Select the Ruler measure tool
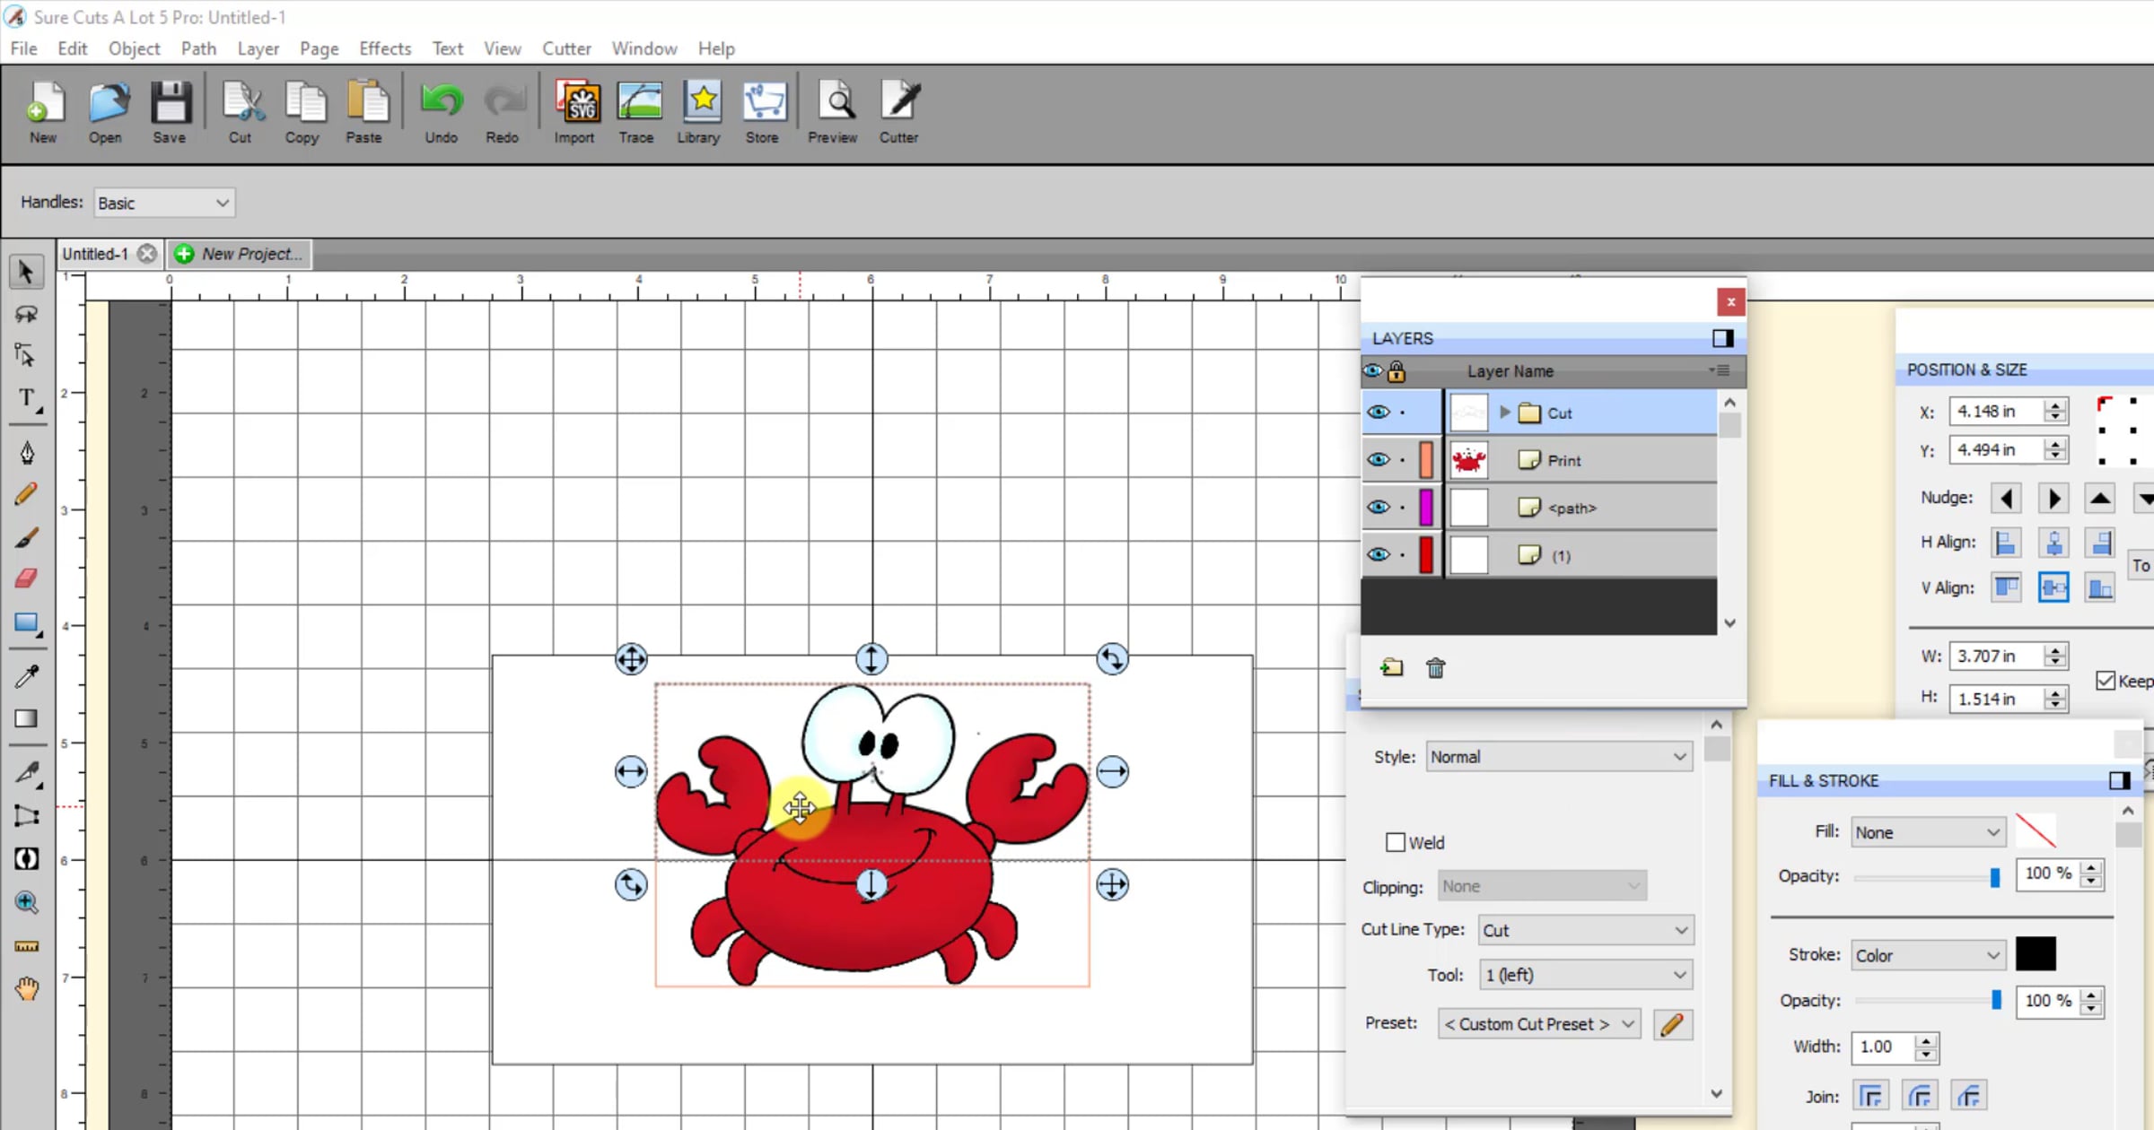 tap(27, 946)
